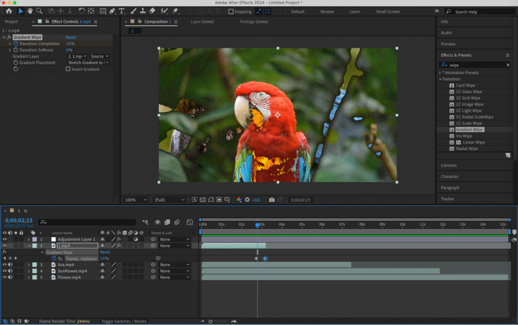Mute audio for the Sunflower.mp4 layer
This screenshot has height=325, width=518.
(9, 271)
